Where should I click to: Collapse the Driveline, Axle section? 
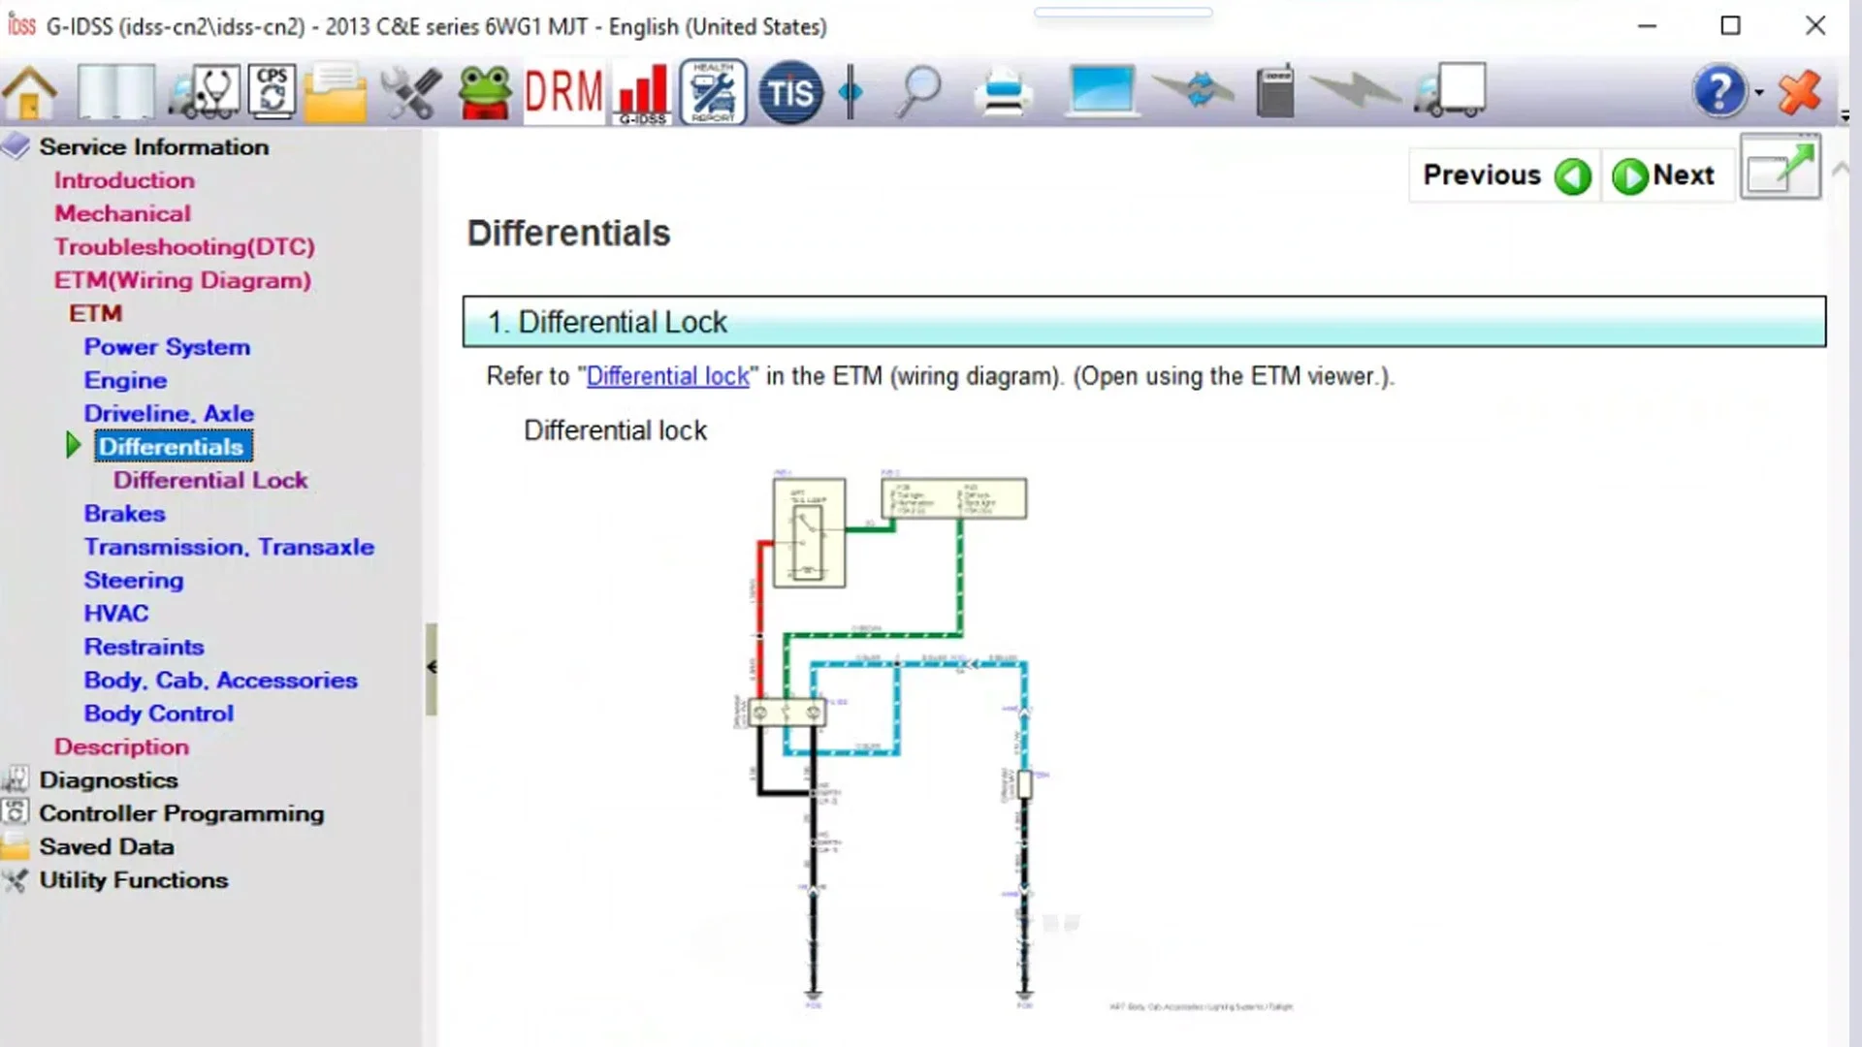click(168, 412)
